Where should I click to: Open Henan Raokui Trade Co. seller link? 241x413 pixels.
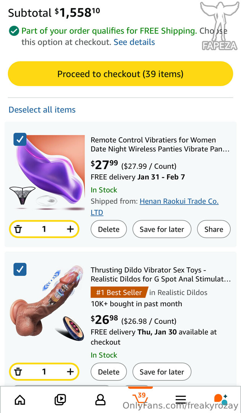[x=179, y=201]
